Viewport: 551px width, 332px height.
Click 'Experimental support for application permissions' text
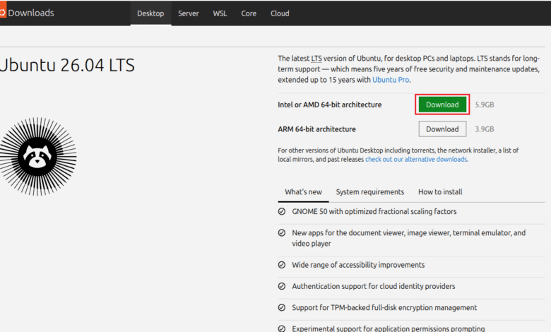tap(389, 329)
